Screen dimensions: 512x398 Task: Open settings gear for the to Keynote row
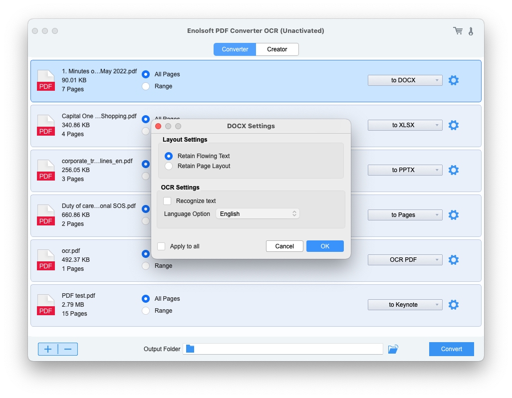coord(453,305)
